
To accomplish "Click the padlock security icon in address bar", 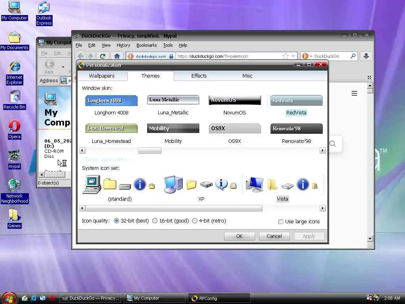I will (171, 56).
